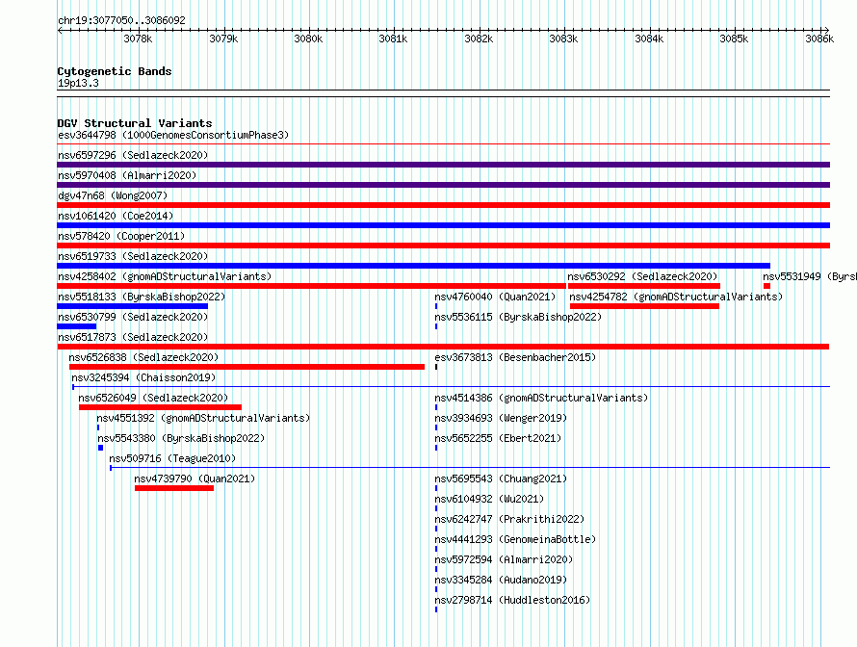Click the DGV Structural Variants track title
The image size is (857, 647).
pos(135,123)
